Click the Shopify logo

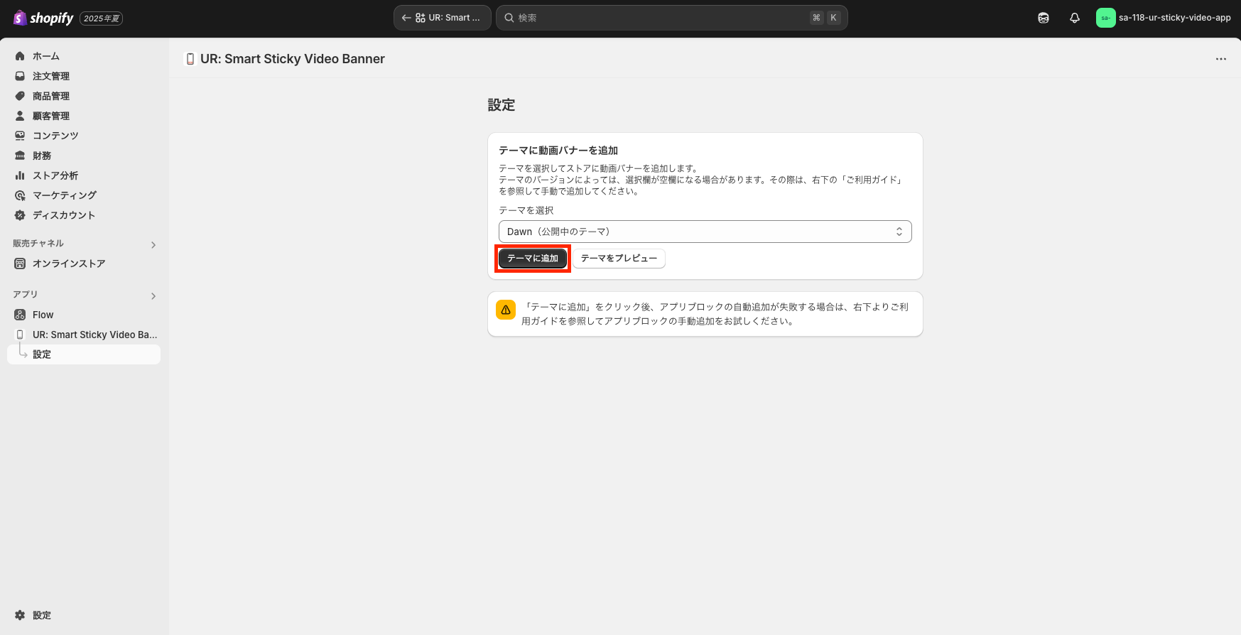coord(43,18)
